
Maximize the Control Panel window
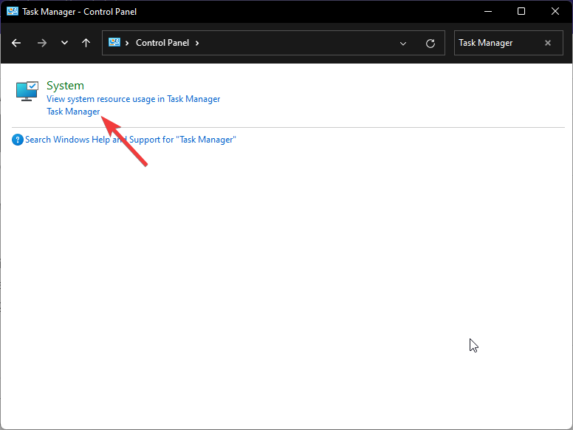point(521,12)
